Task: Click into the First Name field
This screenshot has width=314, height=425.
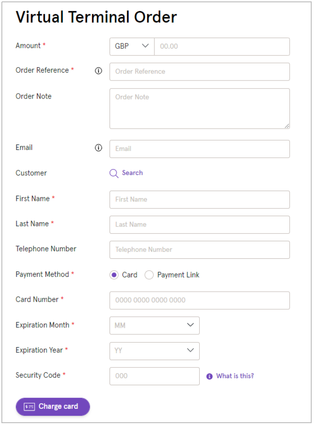Action: pyautogui.click(x=200, y=200)
